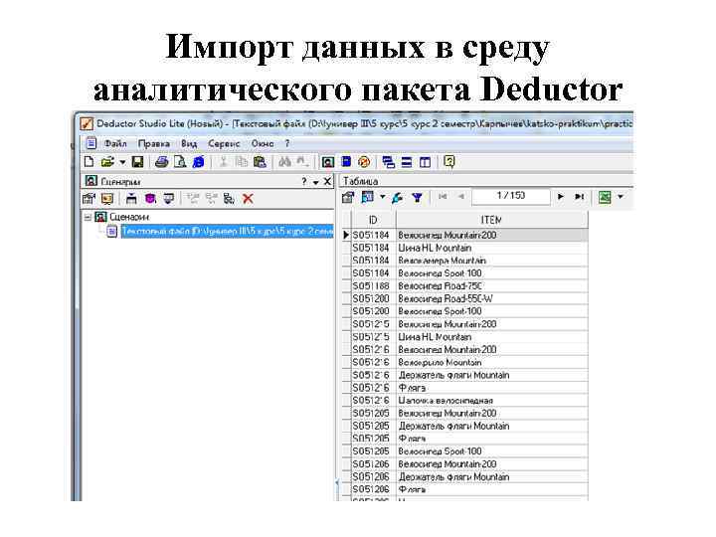Collapse the Сценарии tree root node

point(88,218)
